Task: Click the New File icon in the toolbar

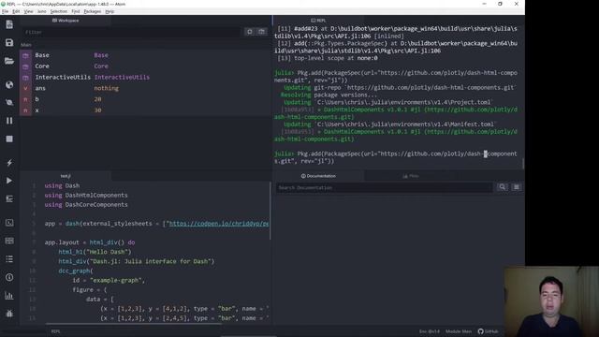Action: [x=9, y=25]
